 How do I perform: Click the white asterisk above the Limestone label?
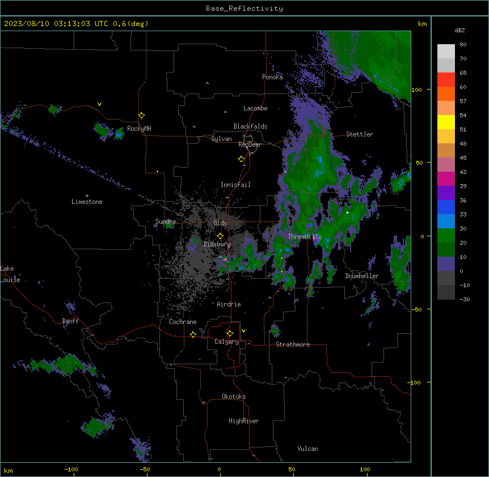coord(87,196)
